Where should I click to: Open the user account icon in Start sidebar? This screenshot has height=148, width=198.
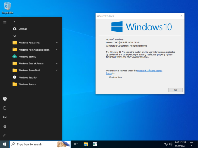pos(5,99)
